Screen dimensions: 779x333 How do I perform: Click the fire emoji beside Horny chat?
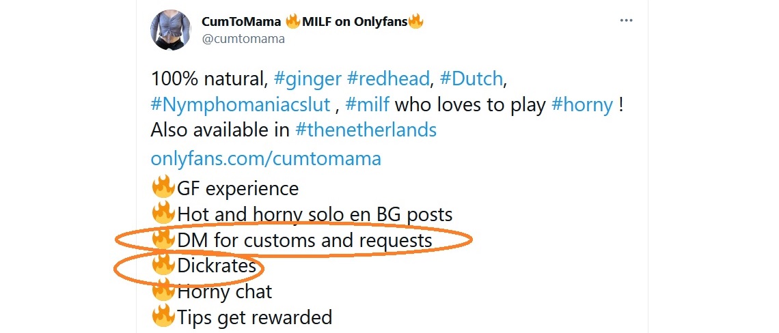pos(163,291)
